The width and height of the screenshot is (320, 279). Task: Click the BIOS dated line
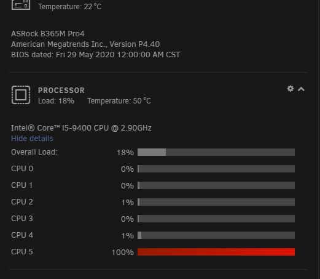pyautogui.click(x=96, y=55)
